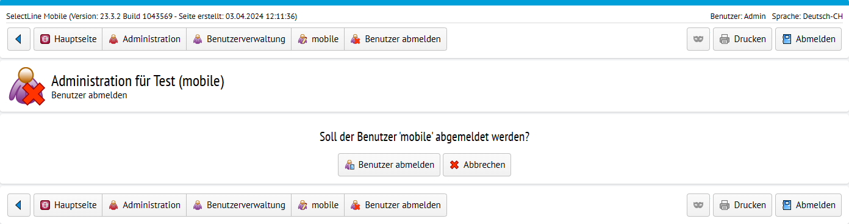Click the back arrow in the bottom breadcrumb bar
The height and width of the screenshot is (224, 849).
tap(19, 205)
